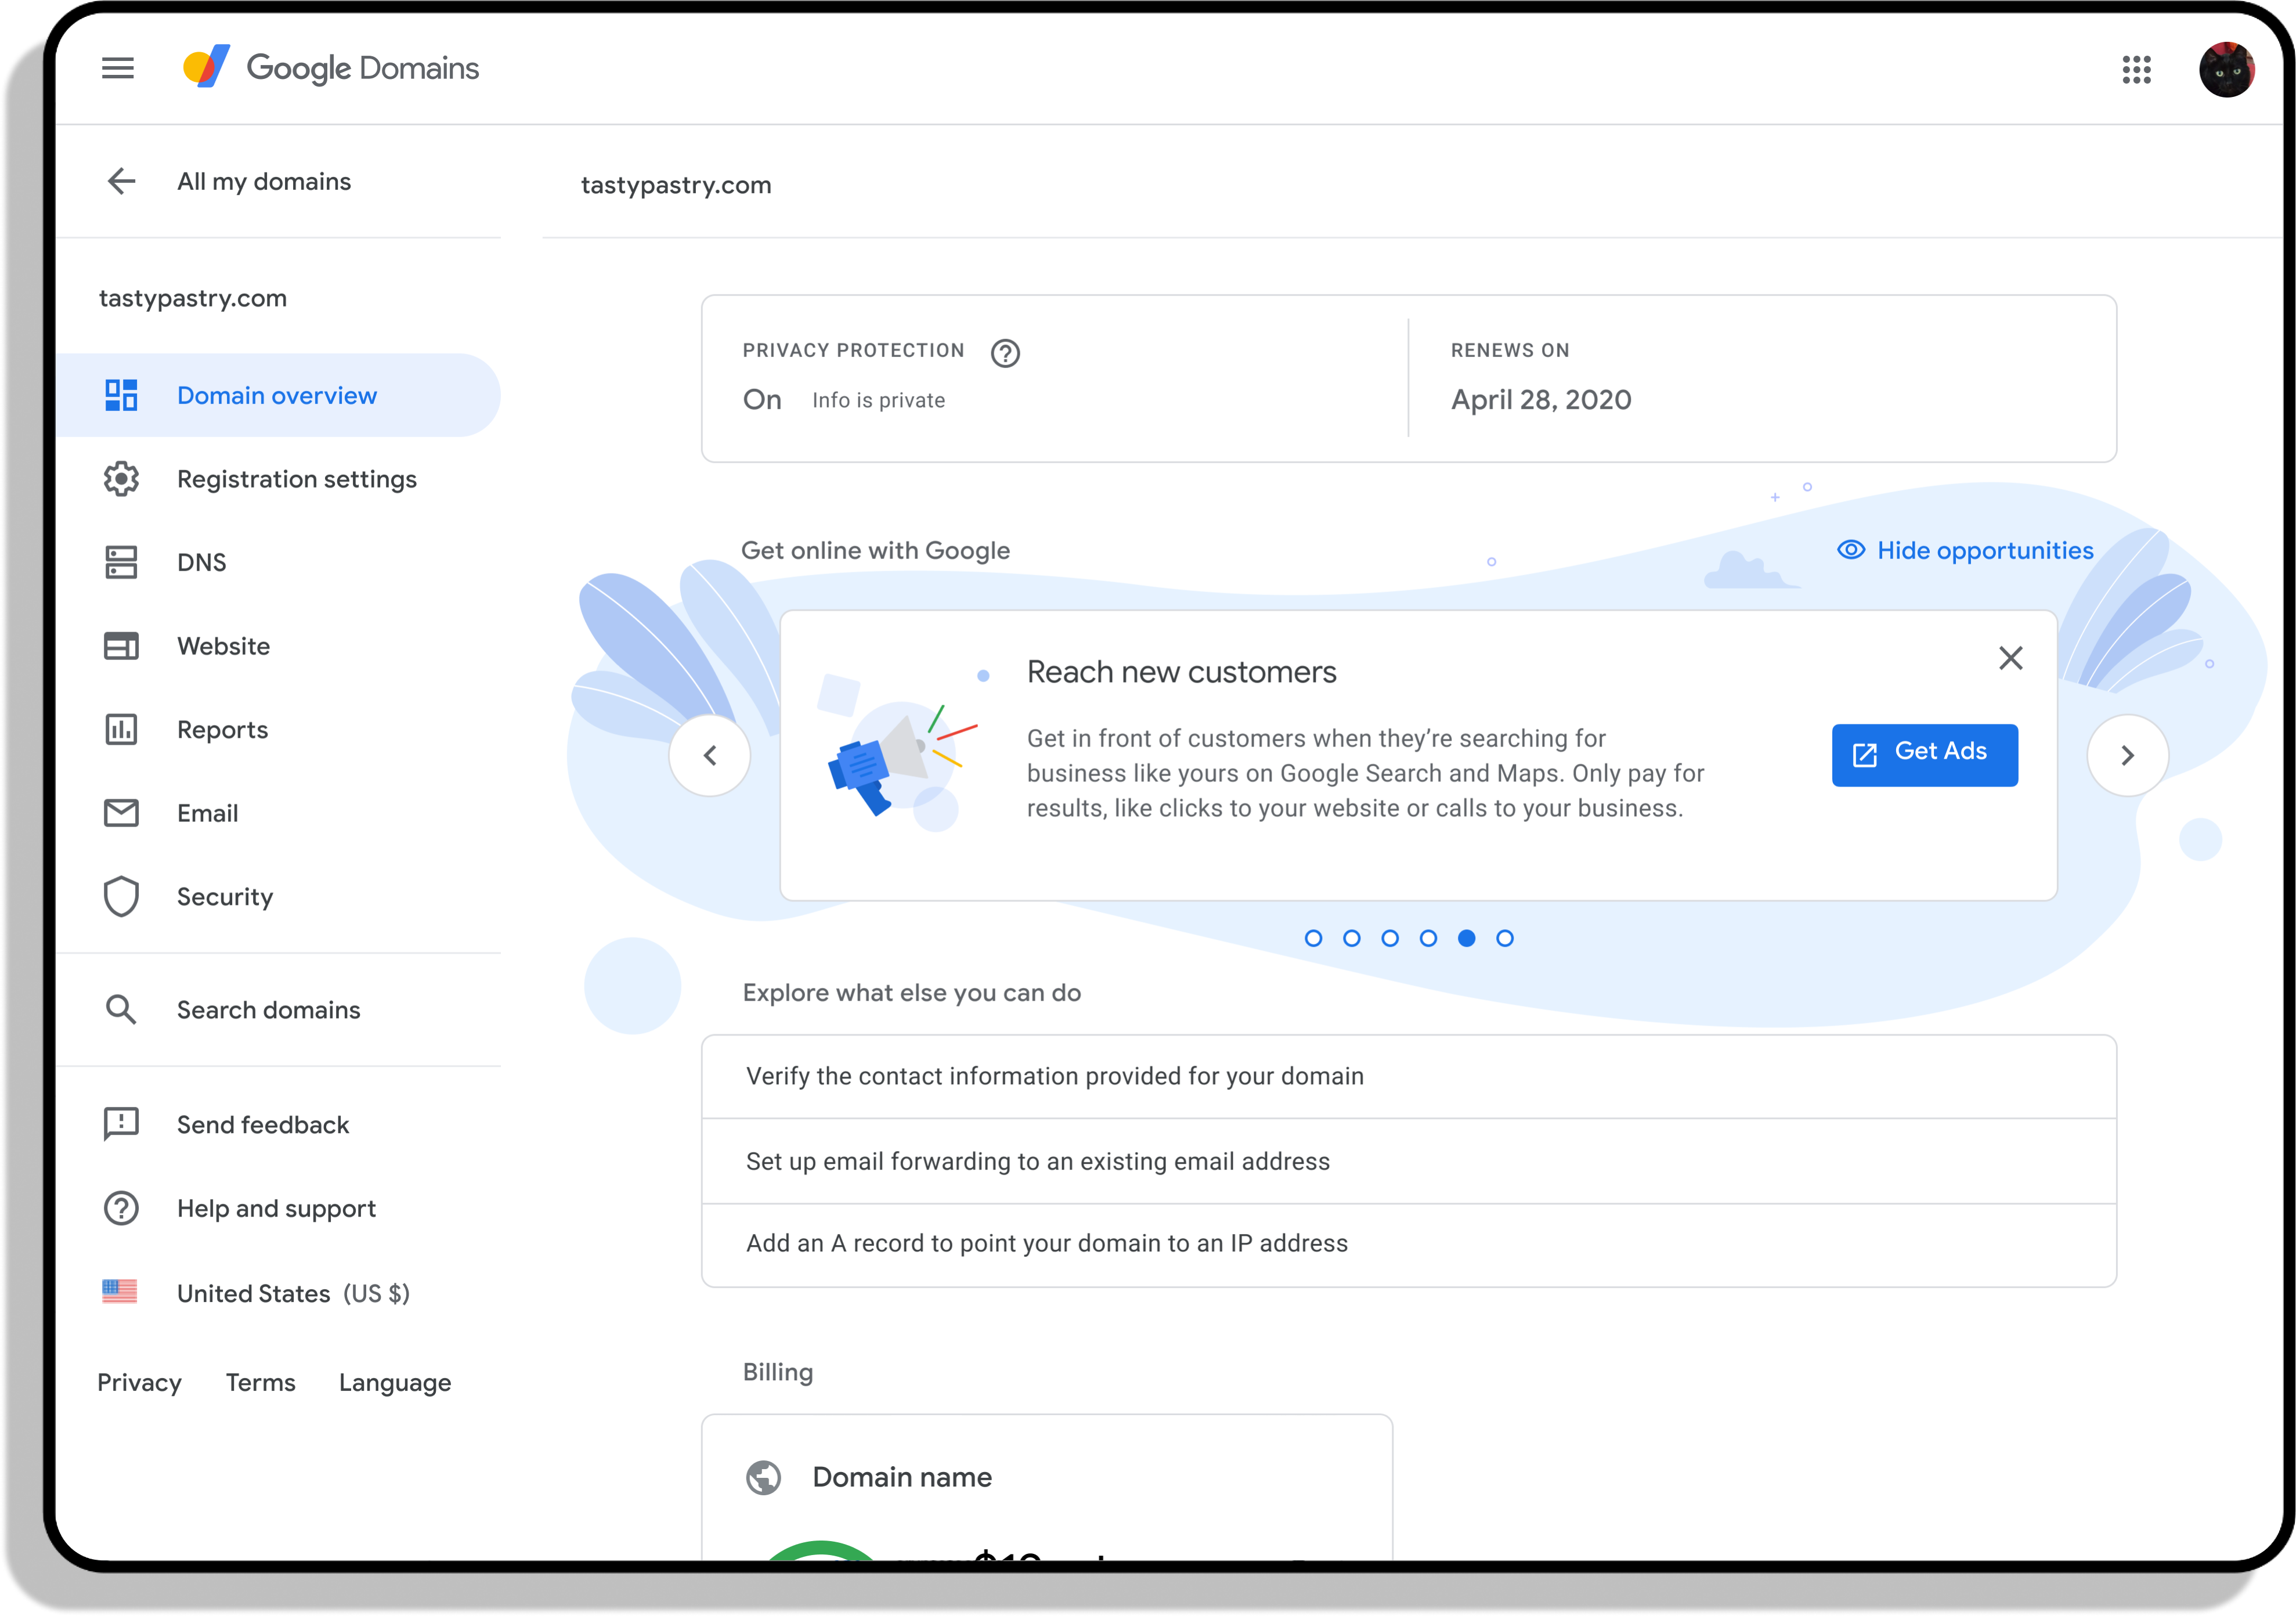Click the Send feedback icon
Viewport: 2296px width, 1616px height.
121,1124
